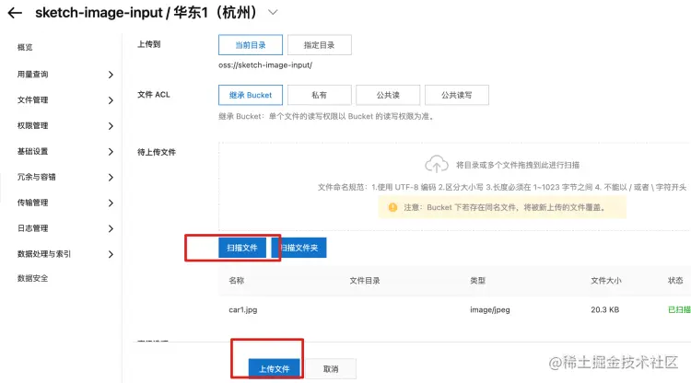Click the 文件大小 column header
The image size is (691, 383).
[x=606, y=281]
